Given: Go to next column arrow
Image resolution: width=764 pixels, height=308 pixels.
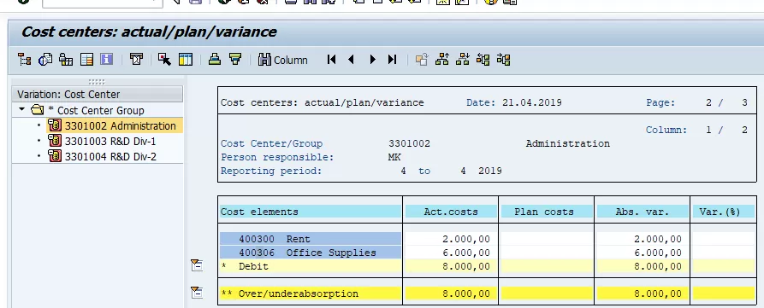Looking at the screenshot, I should click(372, 60).
